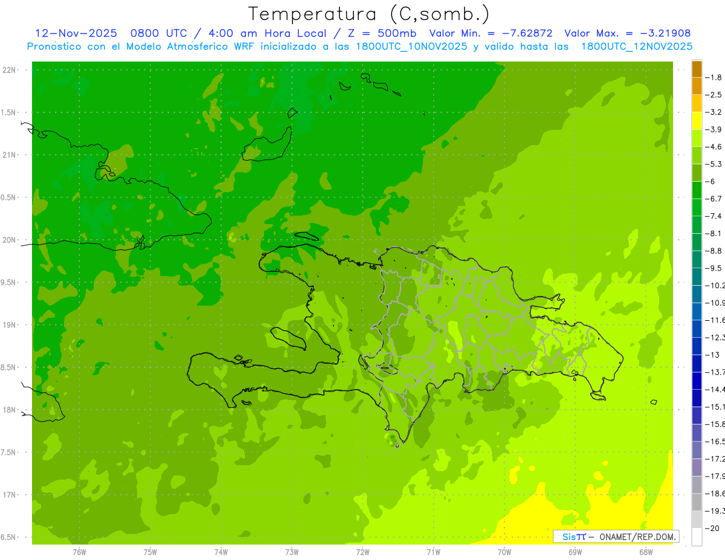This screenshot has height=560, width=725.
Task: Click the -3.2 value on the color legend
Action: pyautogui.click(x=714, y=112)
